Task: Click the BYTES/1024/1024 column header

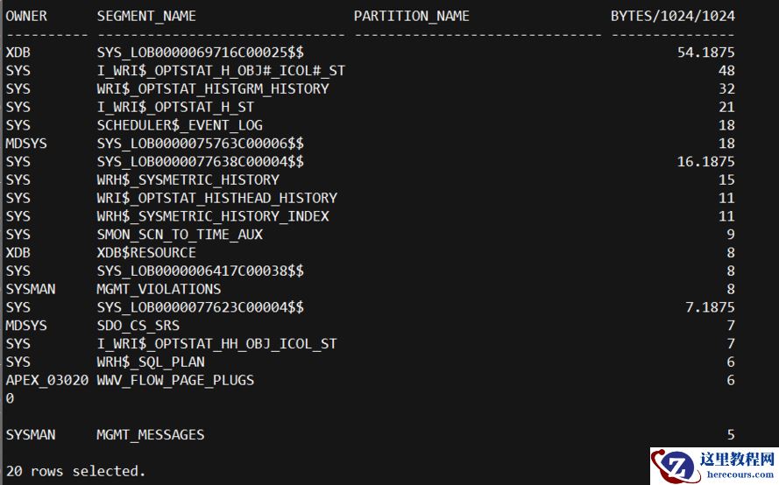Action: click(x=673, y=16)
